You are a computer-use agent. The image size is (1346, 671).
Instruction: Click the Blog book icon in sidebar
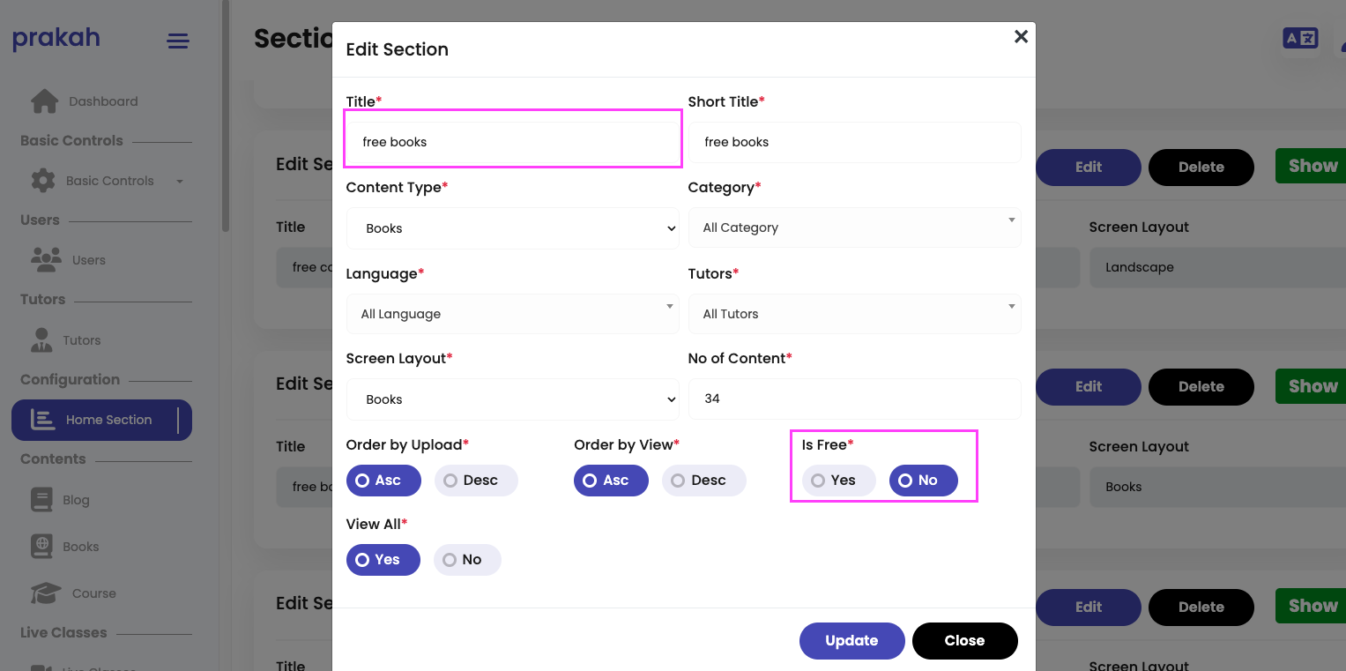[x=41, y=500]
